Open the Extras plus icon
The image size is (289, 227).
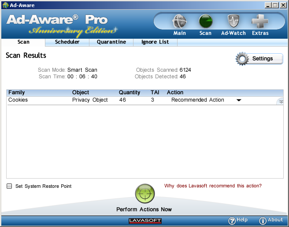260,21
